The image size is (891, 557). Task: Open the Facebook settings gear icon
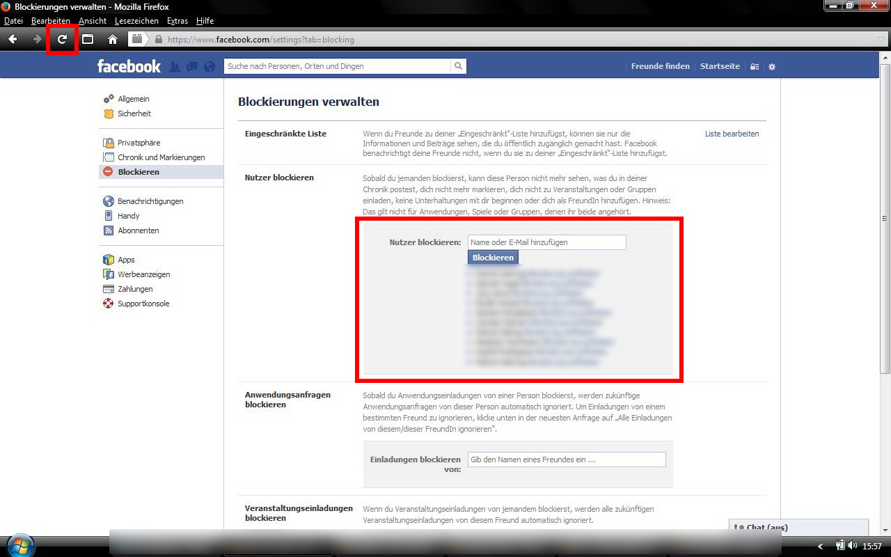coord(771,67)
